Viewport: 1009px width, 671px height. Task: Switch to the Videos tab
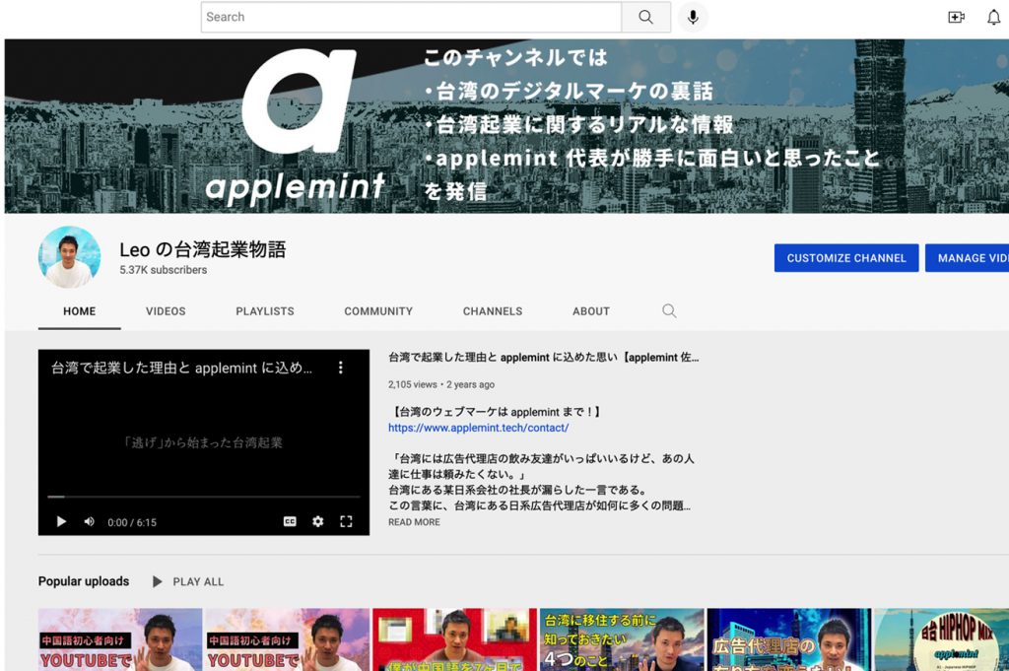[x=166, y=311]
